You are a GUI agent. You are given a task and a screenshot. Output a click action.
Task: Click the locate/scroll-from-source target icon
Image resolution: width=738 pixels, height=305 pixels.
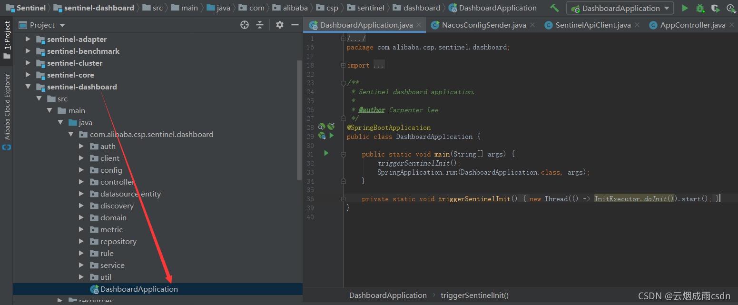point(245,25)
